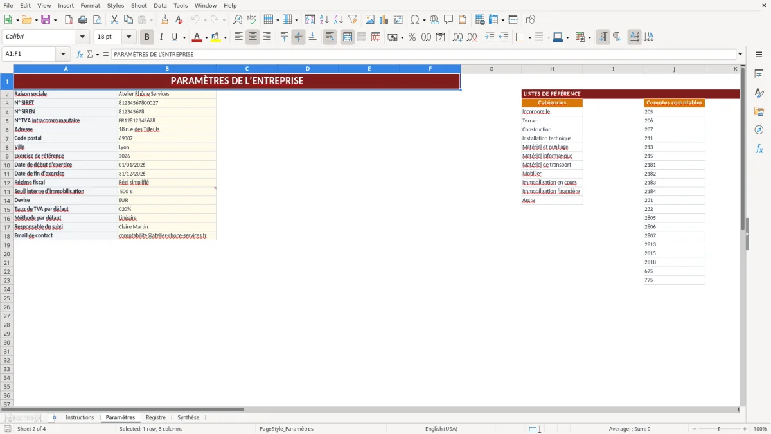This screenshot has height=434, width=771.
Task: Open sidebar Functions fx icon
Action: [x=759, y=149]
